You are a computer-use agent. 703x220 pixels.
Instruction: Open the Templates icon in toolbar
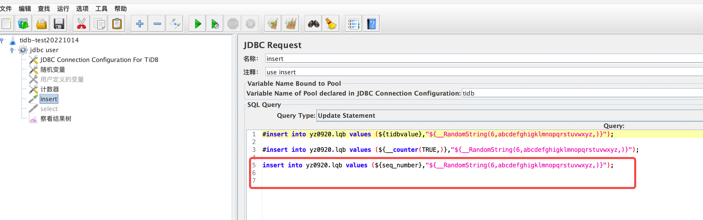pyautogui.click(x=23, y=24)
